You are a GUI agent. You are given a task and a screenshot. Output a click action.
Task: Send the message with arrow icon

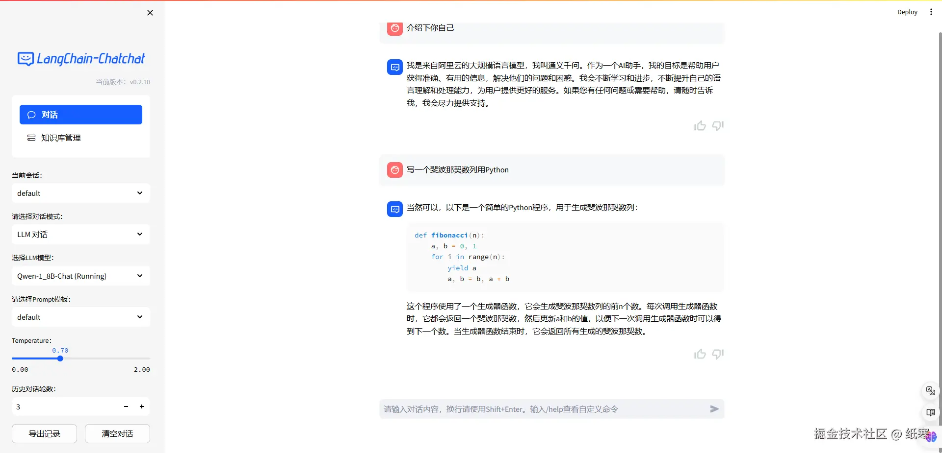coord(714,409)
